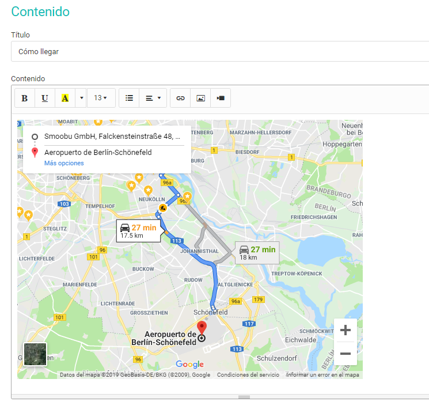Click Aeropuerto de Berlín-Schönefeld in directions card
429x413 pixels.
[98, 153]
